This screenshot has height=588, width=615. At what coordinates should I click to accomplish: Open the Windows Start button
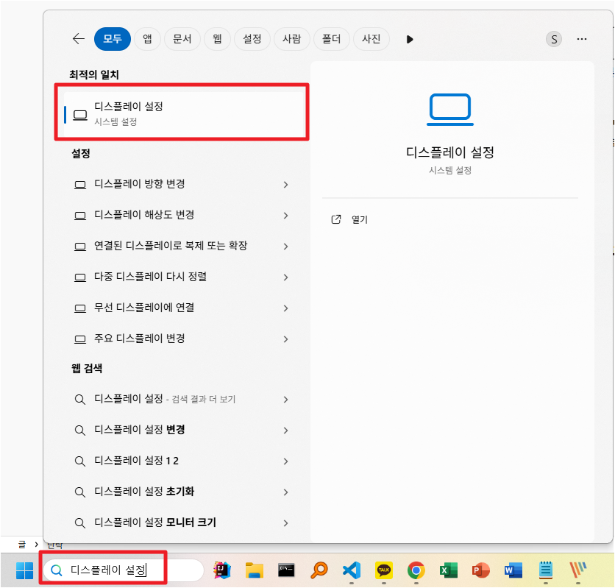point(24,570)
